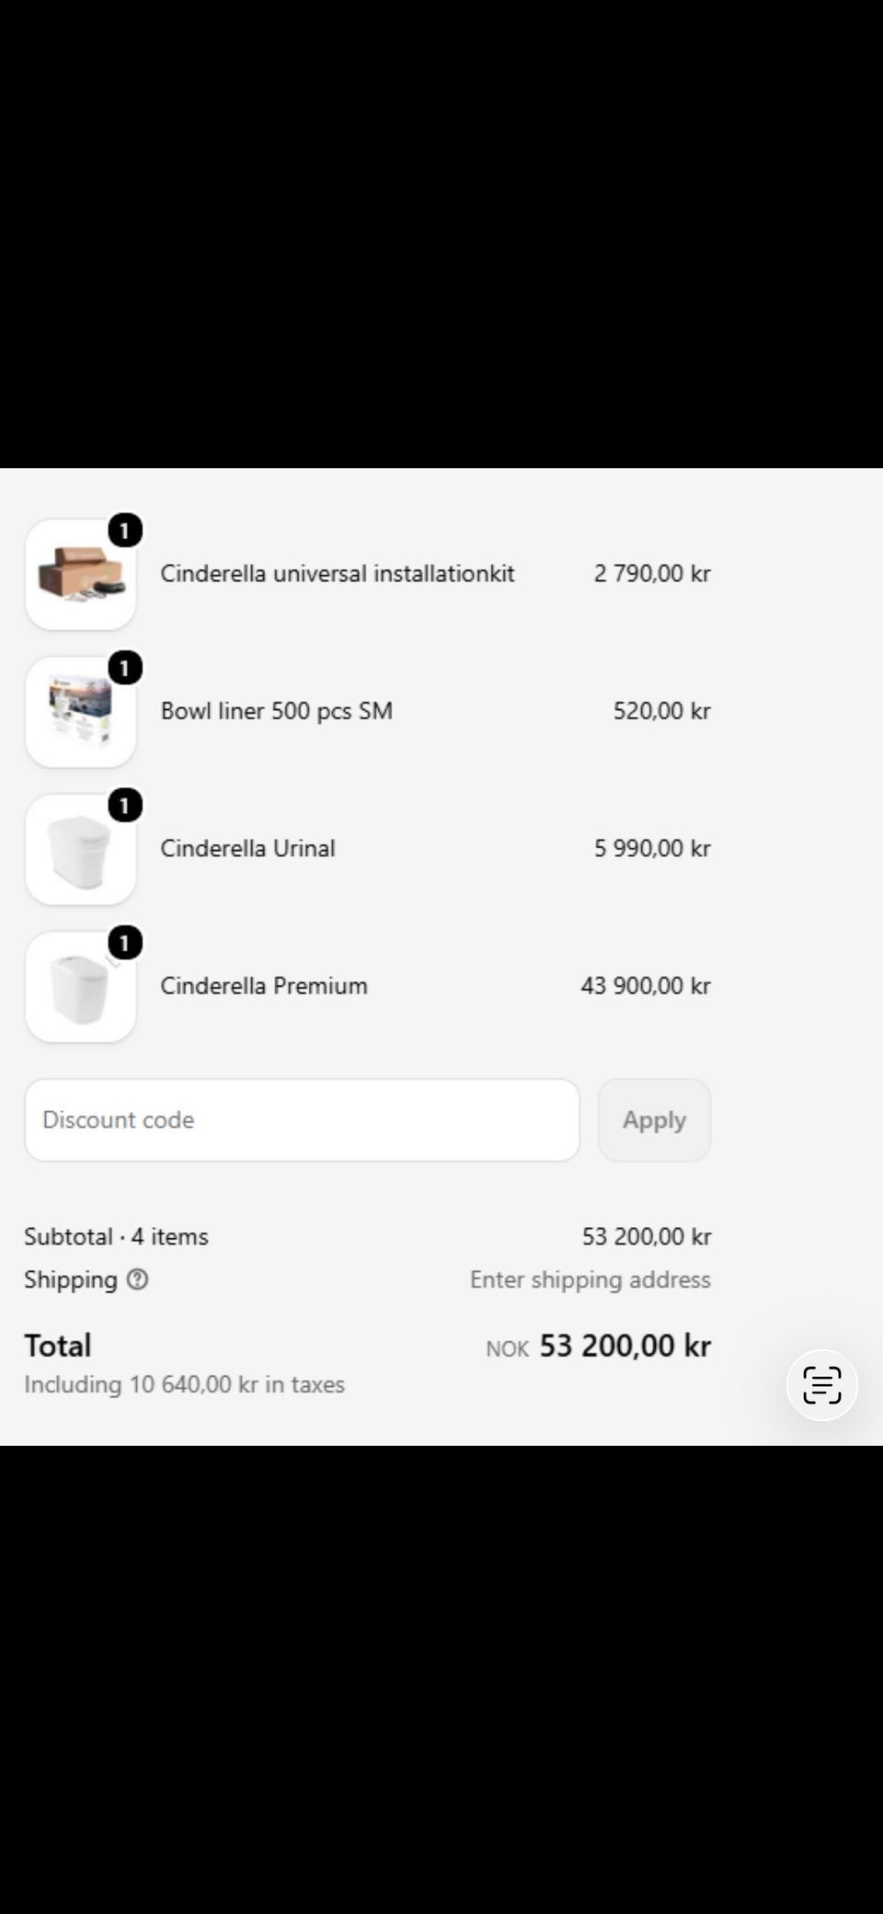Tap the NOK 53 200,00 kr total amount
This screenshot has height=1914, width=883.
tap(599, 1346)
